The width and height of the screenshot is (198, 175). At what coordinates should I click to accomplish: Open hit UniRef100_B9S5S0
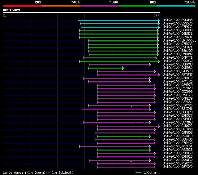[178, 23]
